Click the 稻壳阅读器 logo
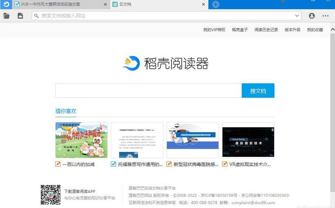Screen dimensions: 335x208 [x=165, y=63]
